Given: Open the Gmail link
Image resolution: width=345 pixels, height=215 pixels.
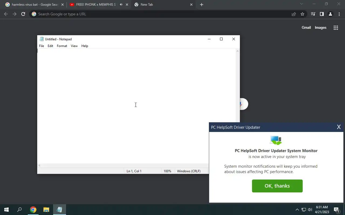Looking at the screenshot, I should click(x=306, y=27).
